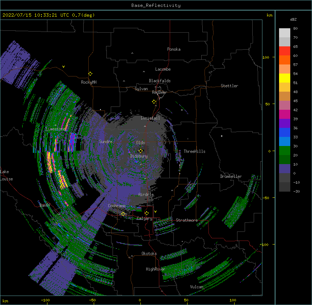Screen dimensions: 312x305
Task: Click the HighRiver label
Action: [156, 269]
